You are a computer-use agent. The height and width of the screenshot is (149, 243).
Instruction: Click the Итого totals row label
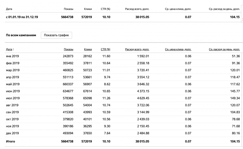coord(10,142)
